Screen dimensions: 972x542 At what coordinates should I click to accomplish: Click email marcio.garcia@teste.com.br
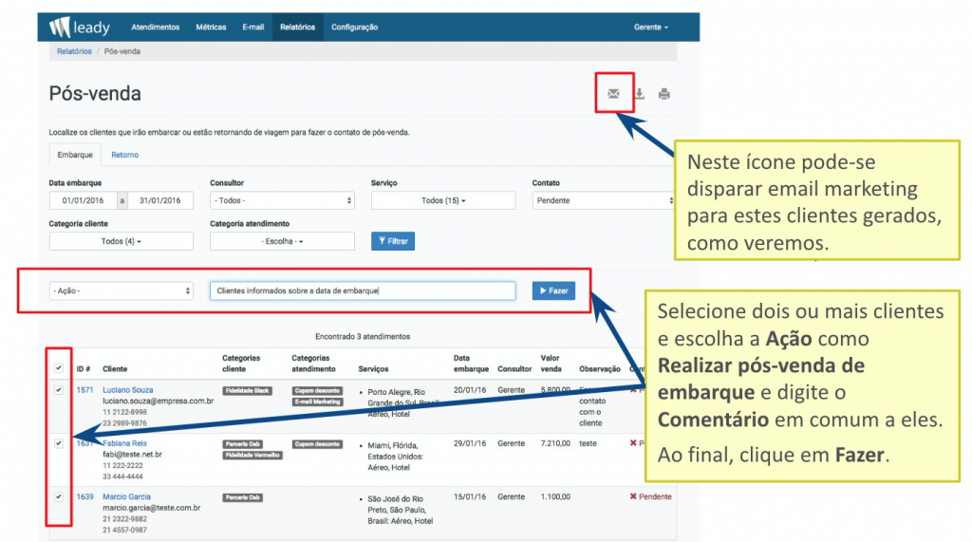151,508
